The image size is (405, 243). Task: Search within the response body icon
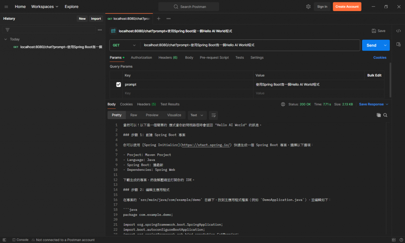pos(385,115)
